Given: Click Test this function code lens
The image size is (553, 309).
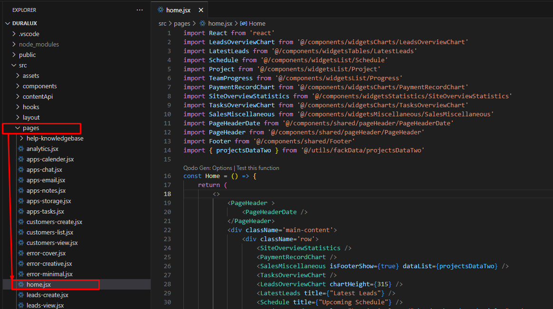Looking at the screenshot, I should pyautogui.click(x=258, y=168).
